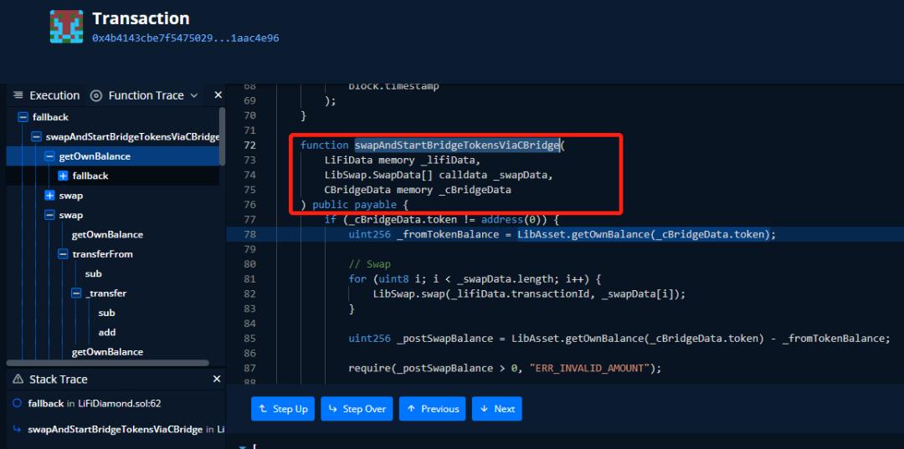Close the Stack Trace panel

pyautogui.click(x=217, y=380)
